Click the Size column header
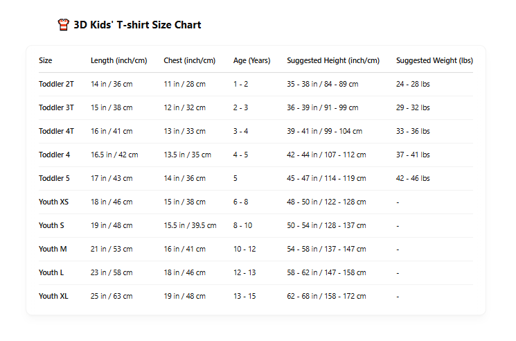The image size is (516, 341). pyautogui.click(x=46, y=60)
